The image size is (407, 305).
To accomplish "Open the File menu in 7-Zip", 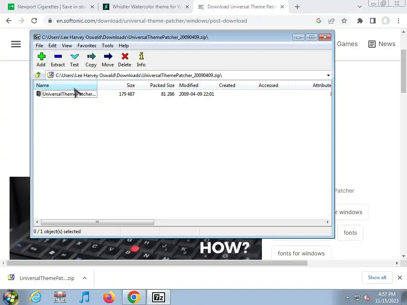I will click(39, 46).
